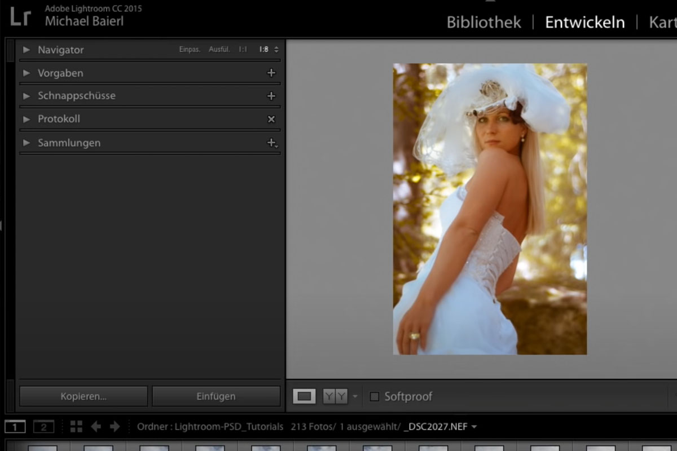This screenshot has height=451, width=677.
Task: Collapse left panel via edge arrow
Action: point(2,225)
